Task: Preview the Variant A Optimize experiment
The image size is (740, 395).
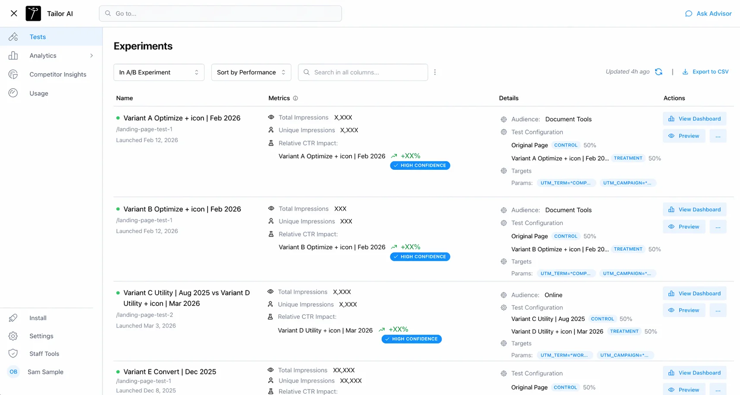Action: tap(684, 136)
